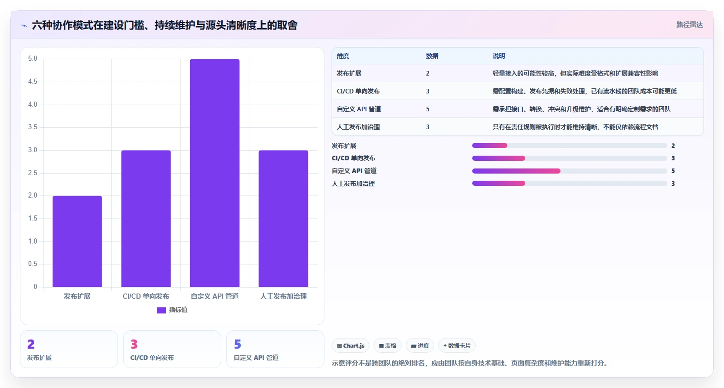
Task: Select the Chart.js tag chip
Action: 351,346
